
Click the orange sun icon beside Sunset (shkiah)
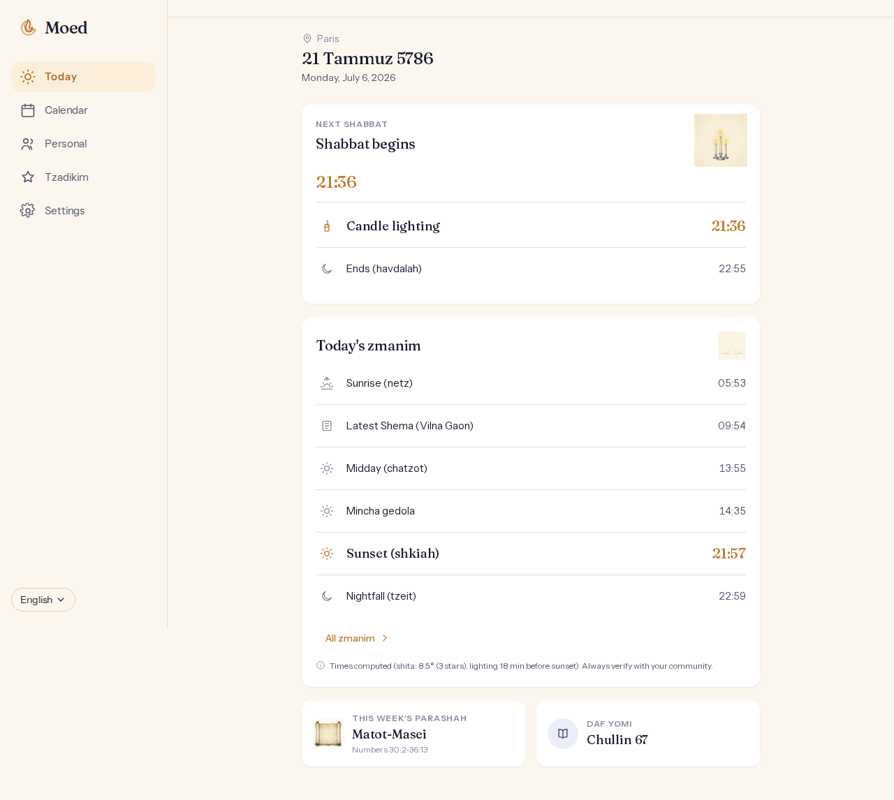(x=327, y=554)
